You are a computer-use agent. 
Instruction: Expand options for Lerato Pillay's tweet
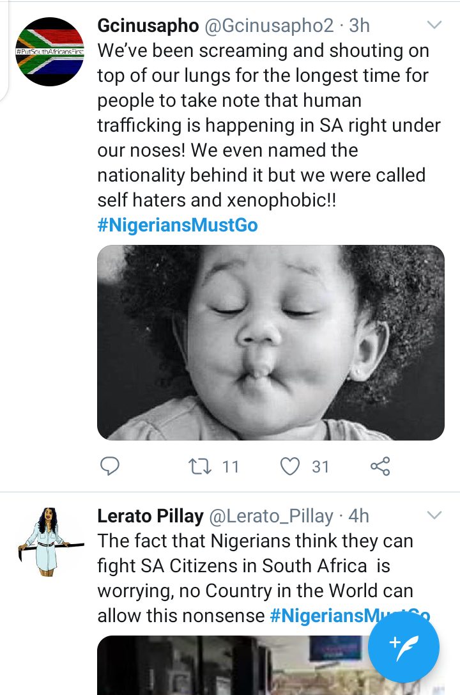tap(434, 515)
